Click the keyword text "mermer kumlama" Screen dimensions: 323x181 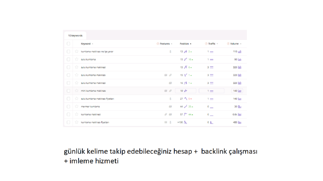90,106
